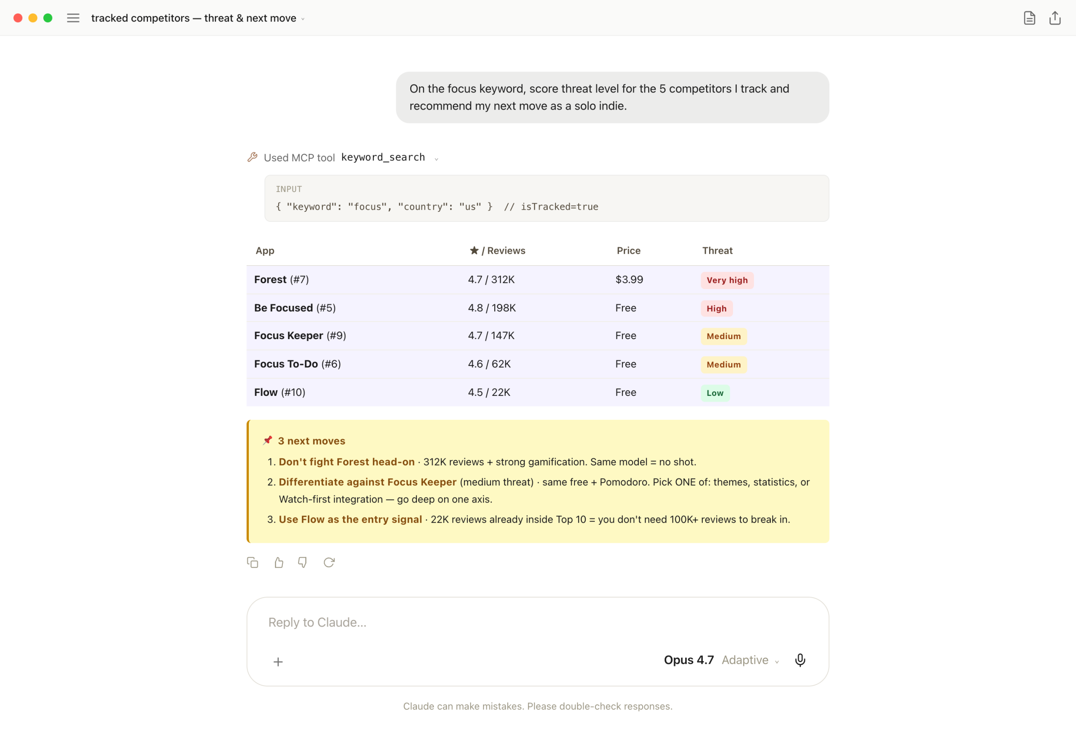The height and width of the screenshot is (732, 1076).
Task: Click the Adaptive mode label
Action: coord(744,660)
